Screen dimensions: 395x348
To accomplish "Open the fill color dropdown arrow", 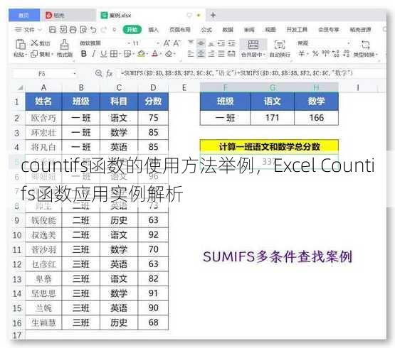I will pos(147,54).
